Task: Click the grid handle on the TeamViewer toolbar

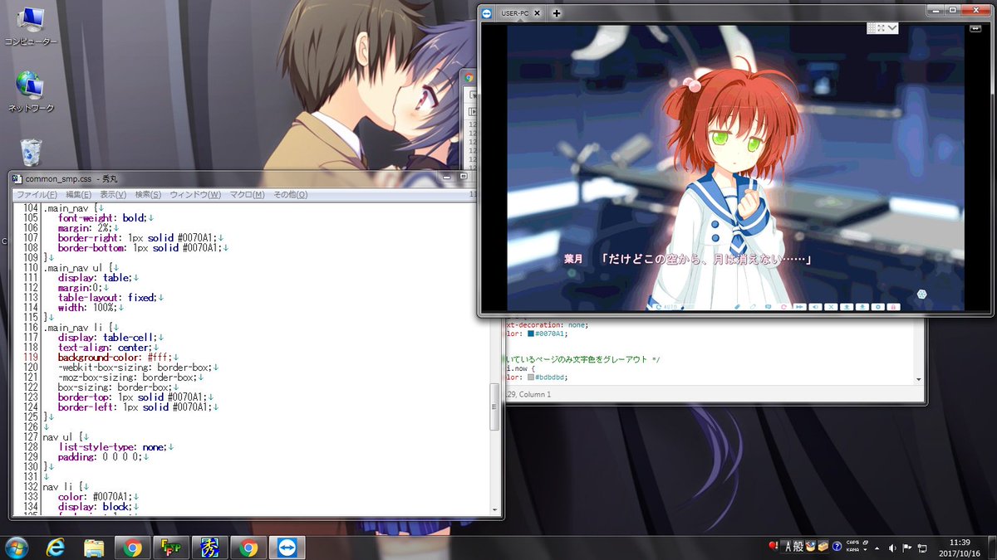Action: pyautogui.click(x=871, y=28)
